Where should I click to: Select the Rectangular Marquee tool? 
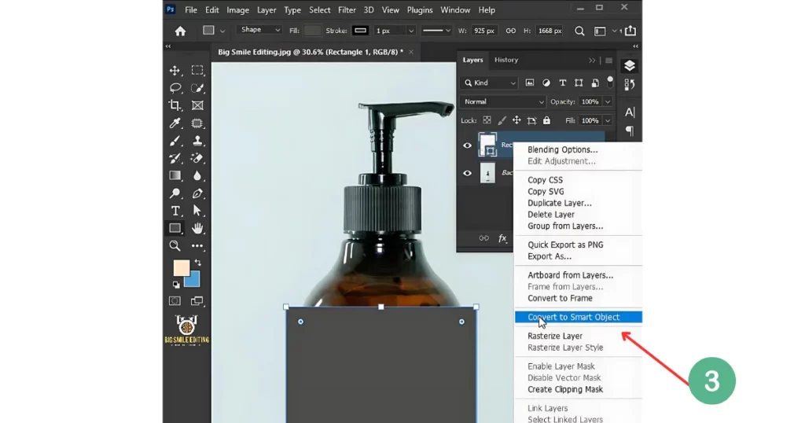coord(197,70)
